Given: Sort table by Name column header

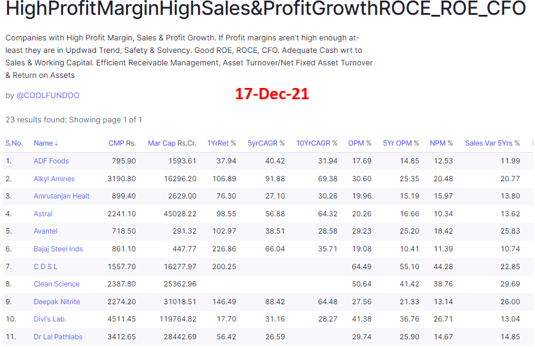Looking at the screenshot, I should click(x=46, y=143).
